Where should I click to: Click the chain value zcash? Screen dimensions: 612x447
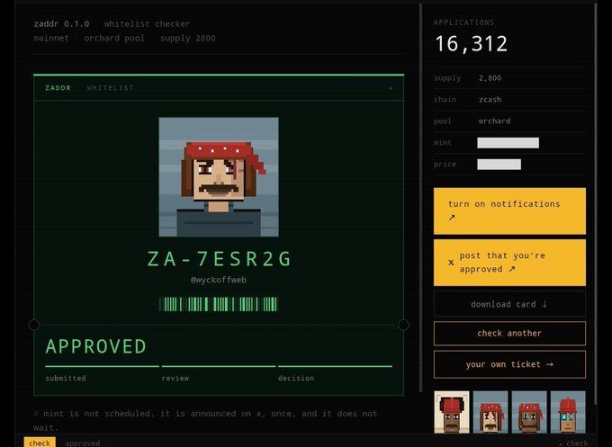[x=490, y=100]
